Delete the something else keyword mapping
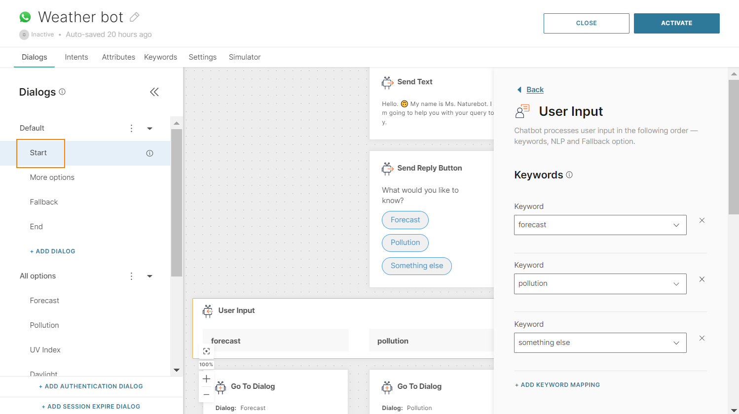 coord(702,338)
